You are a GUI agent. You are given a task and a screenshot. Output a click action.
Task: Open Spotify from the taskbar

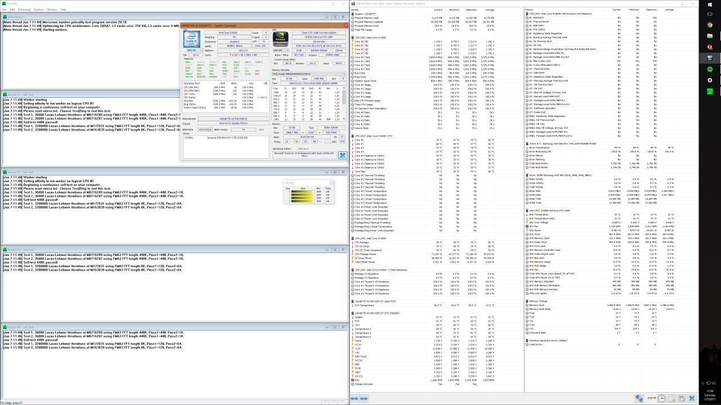click(710, 69)
